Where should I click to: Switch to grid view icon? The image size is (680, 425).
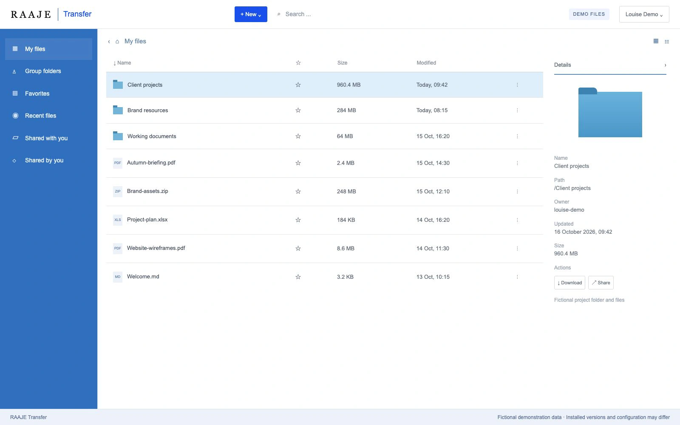tap(656, 41)
